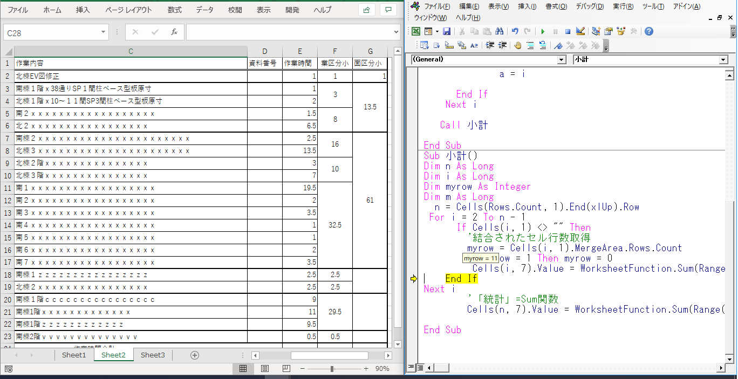Switch Excel to Normal view

(243, 369)
